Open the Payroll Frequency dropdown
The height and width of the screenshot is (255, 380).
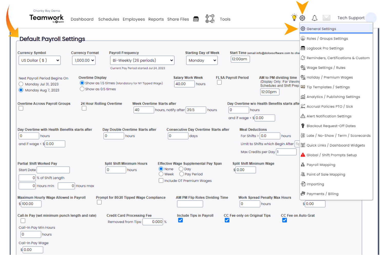[142, 60]
